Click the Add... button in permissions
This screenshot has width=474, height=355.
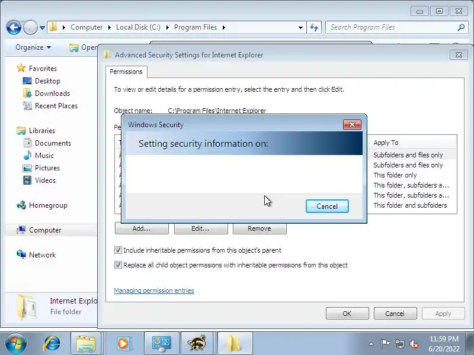coord(142,228)
